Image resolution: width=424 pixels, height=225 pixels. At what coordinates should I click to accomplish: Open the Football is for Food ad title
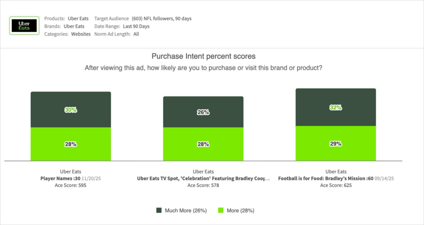point(326,179)
